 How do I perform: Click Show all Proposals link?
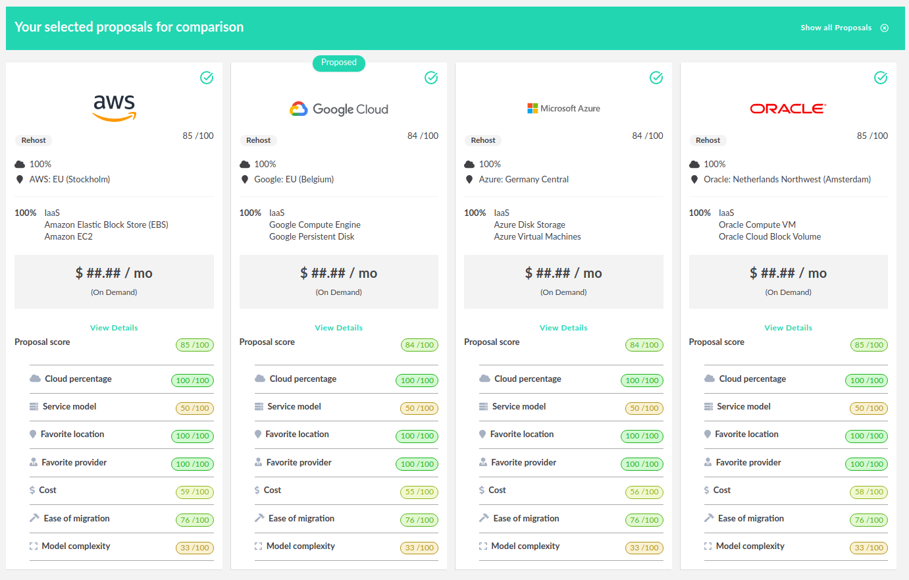coord(836,28)
